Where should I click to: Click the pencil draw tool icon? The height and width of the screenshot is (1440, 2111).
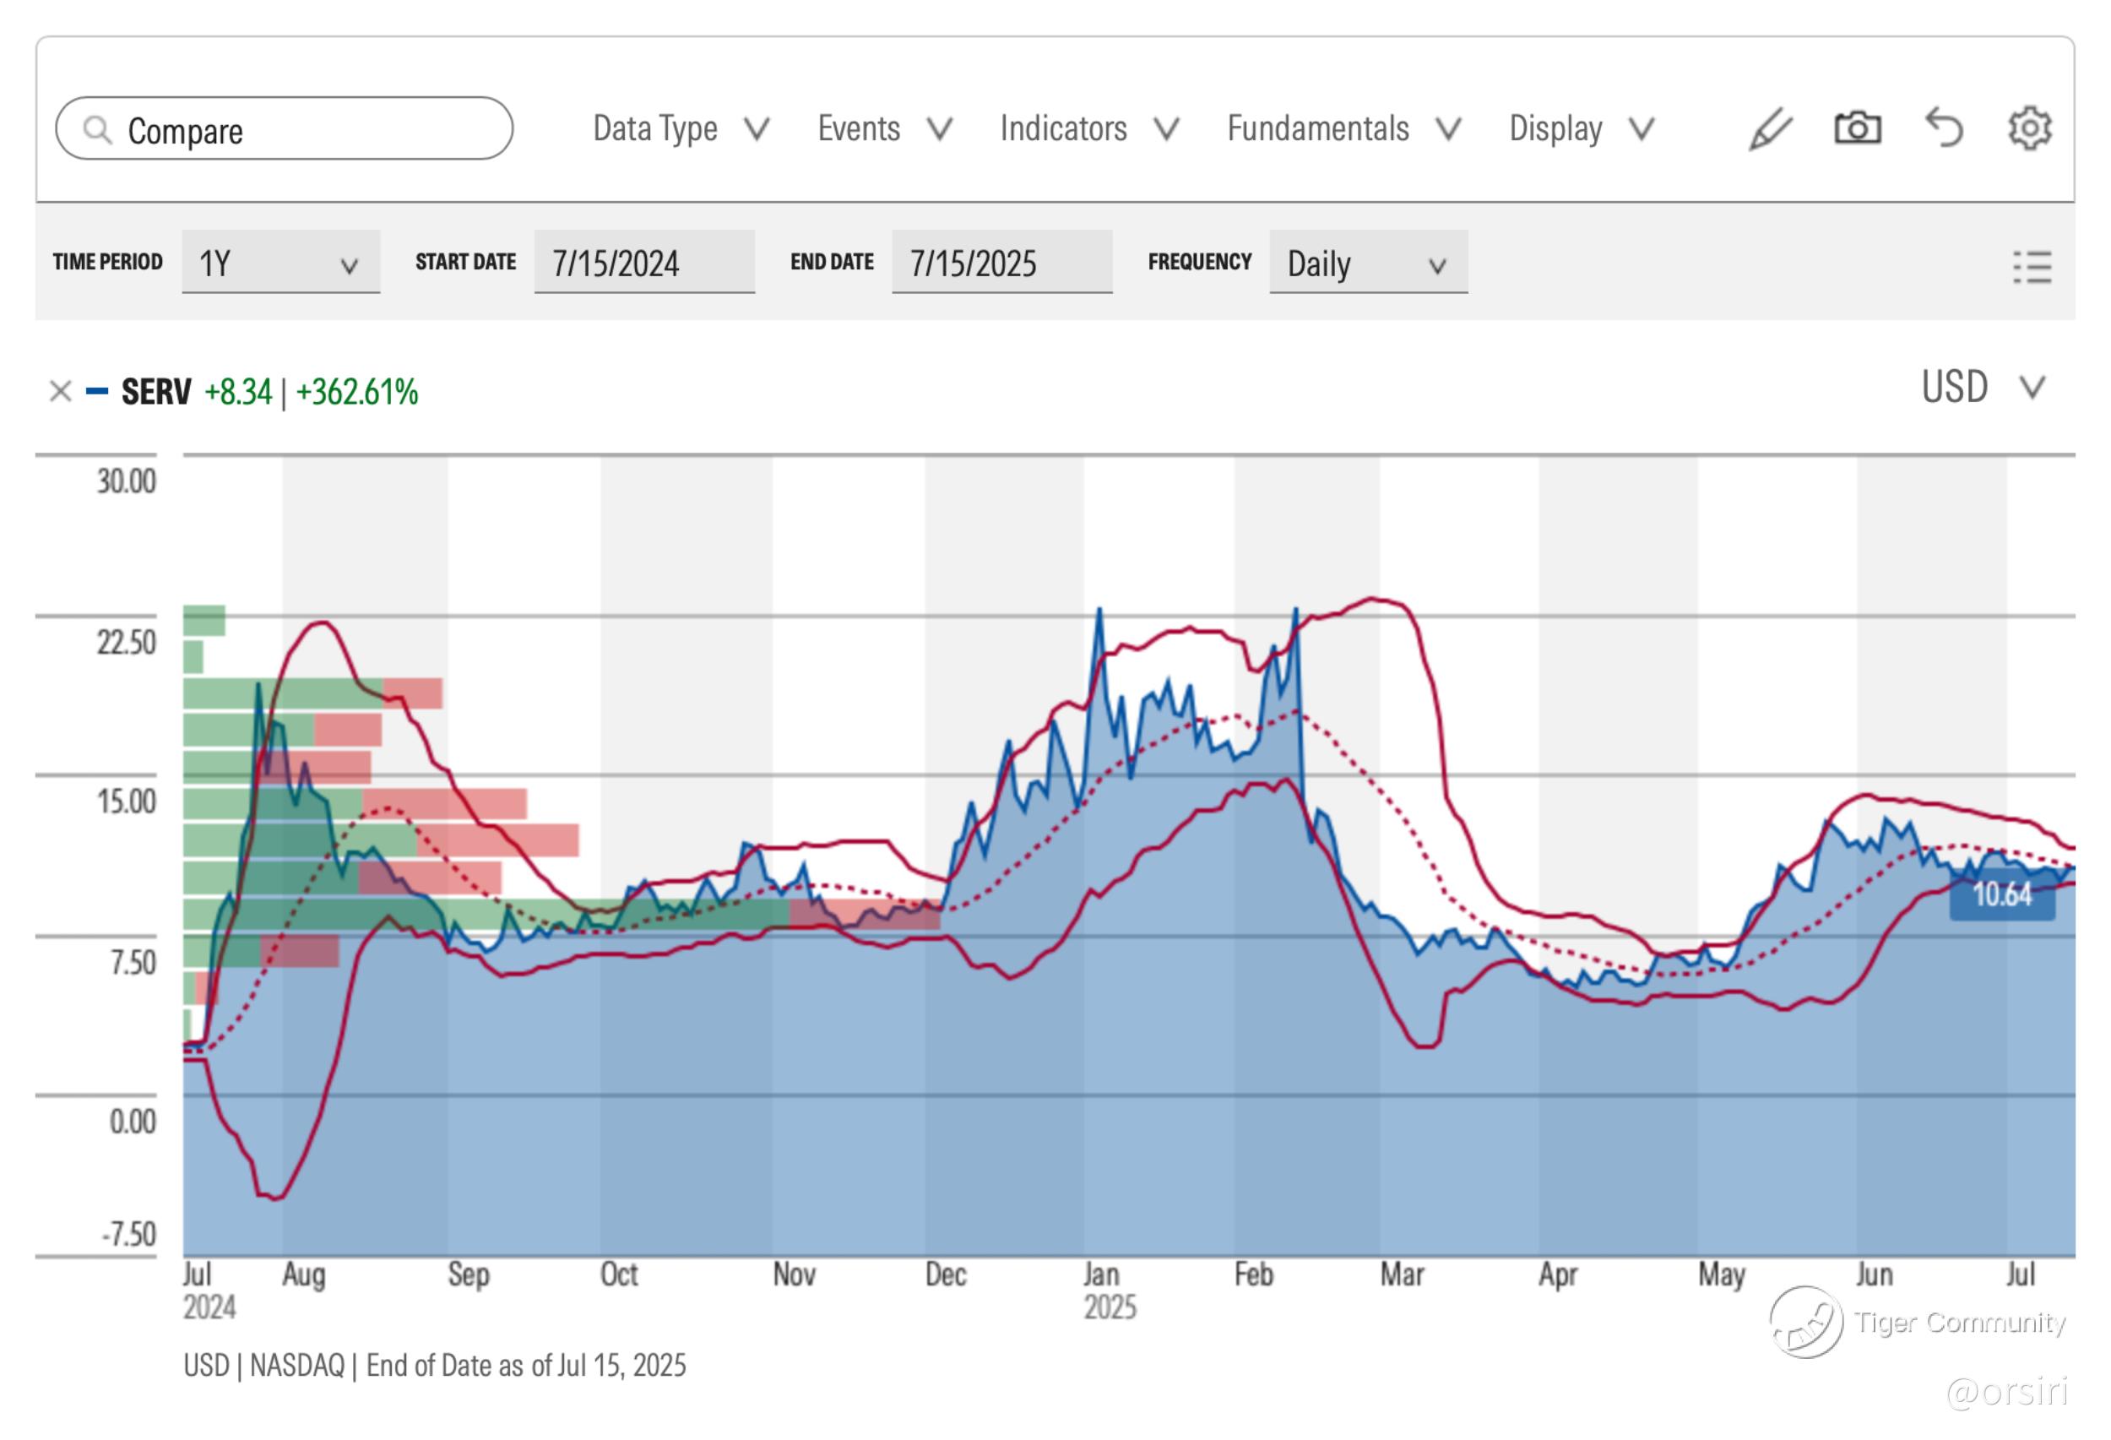coord(1770,129)
